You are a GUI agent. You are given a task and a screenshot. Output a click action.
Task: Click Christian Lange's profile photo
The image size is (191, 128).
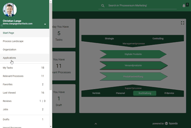tap(10, 10)
